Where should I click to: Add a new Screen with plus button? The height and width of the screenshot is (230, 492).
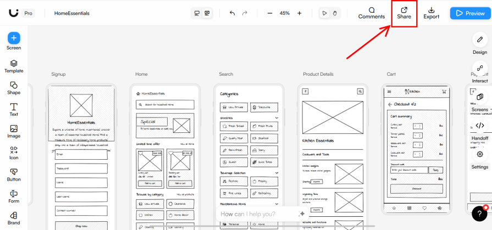(x=14, y=38)
